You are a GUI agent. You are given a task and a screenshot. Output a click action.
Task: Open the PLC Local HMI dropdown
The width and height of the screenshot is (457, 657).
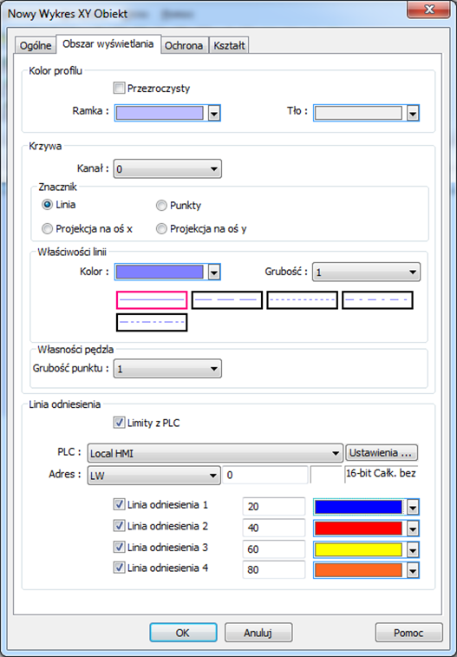[215, 453]
